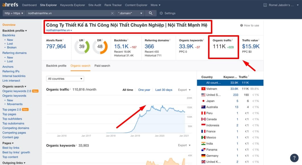Click Vietnam's 33.6K keywords cell
Viewport: 302px width, 165px height.
(234, 89)
